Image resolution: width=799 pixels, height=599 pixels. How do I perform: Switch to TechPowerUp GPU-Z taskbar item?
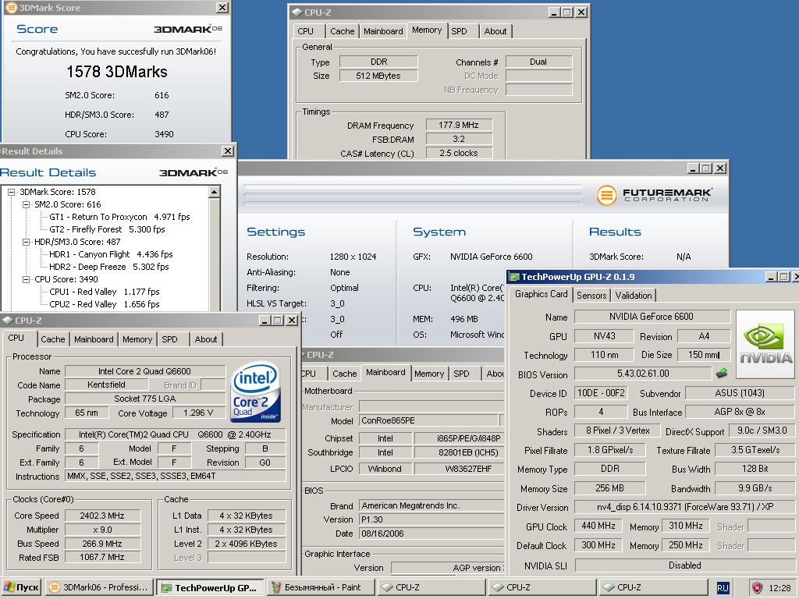click(x=210, y=587)
